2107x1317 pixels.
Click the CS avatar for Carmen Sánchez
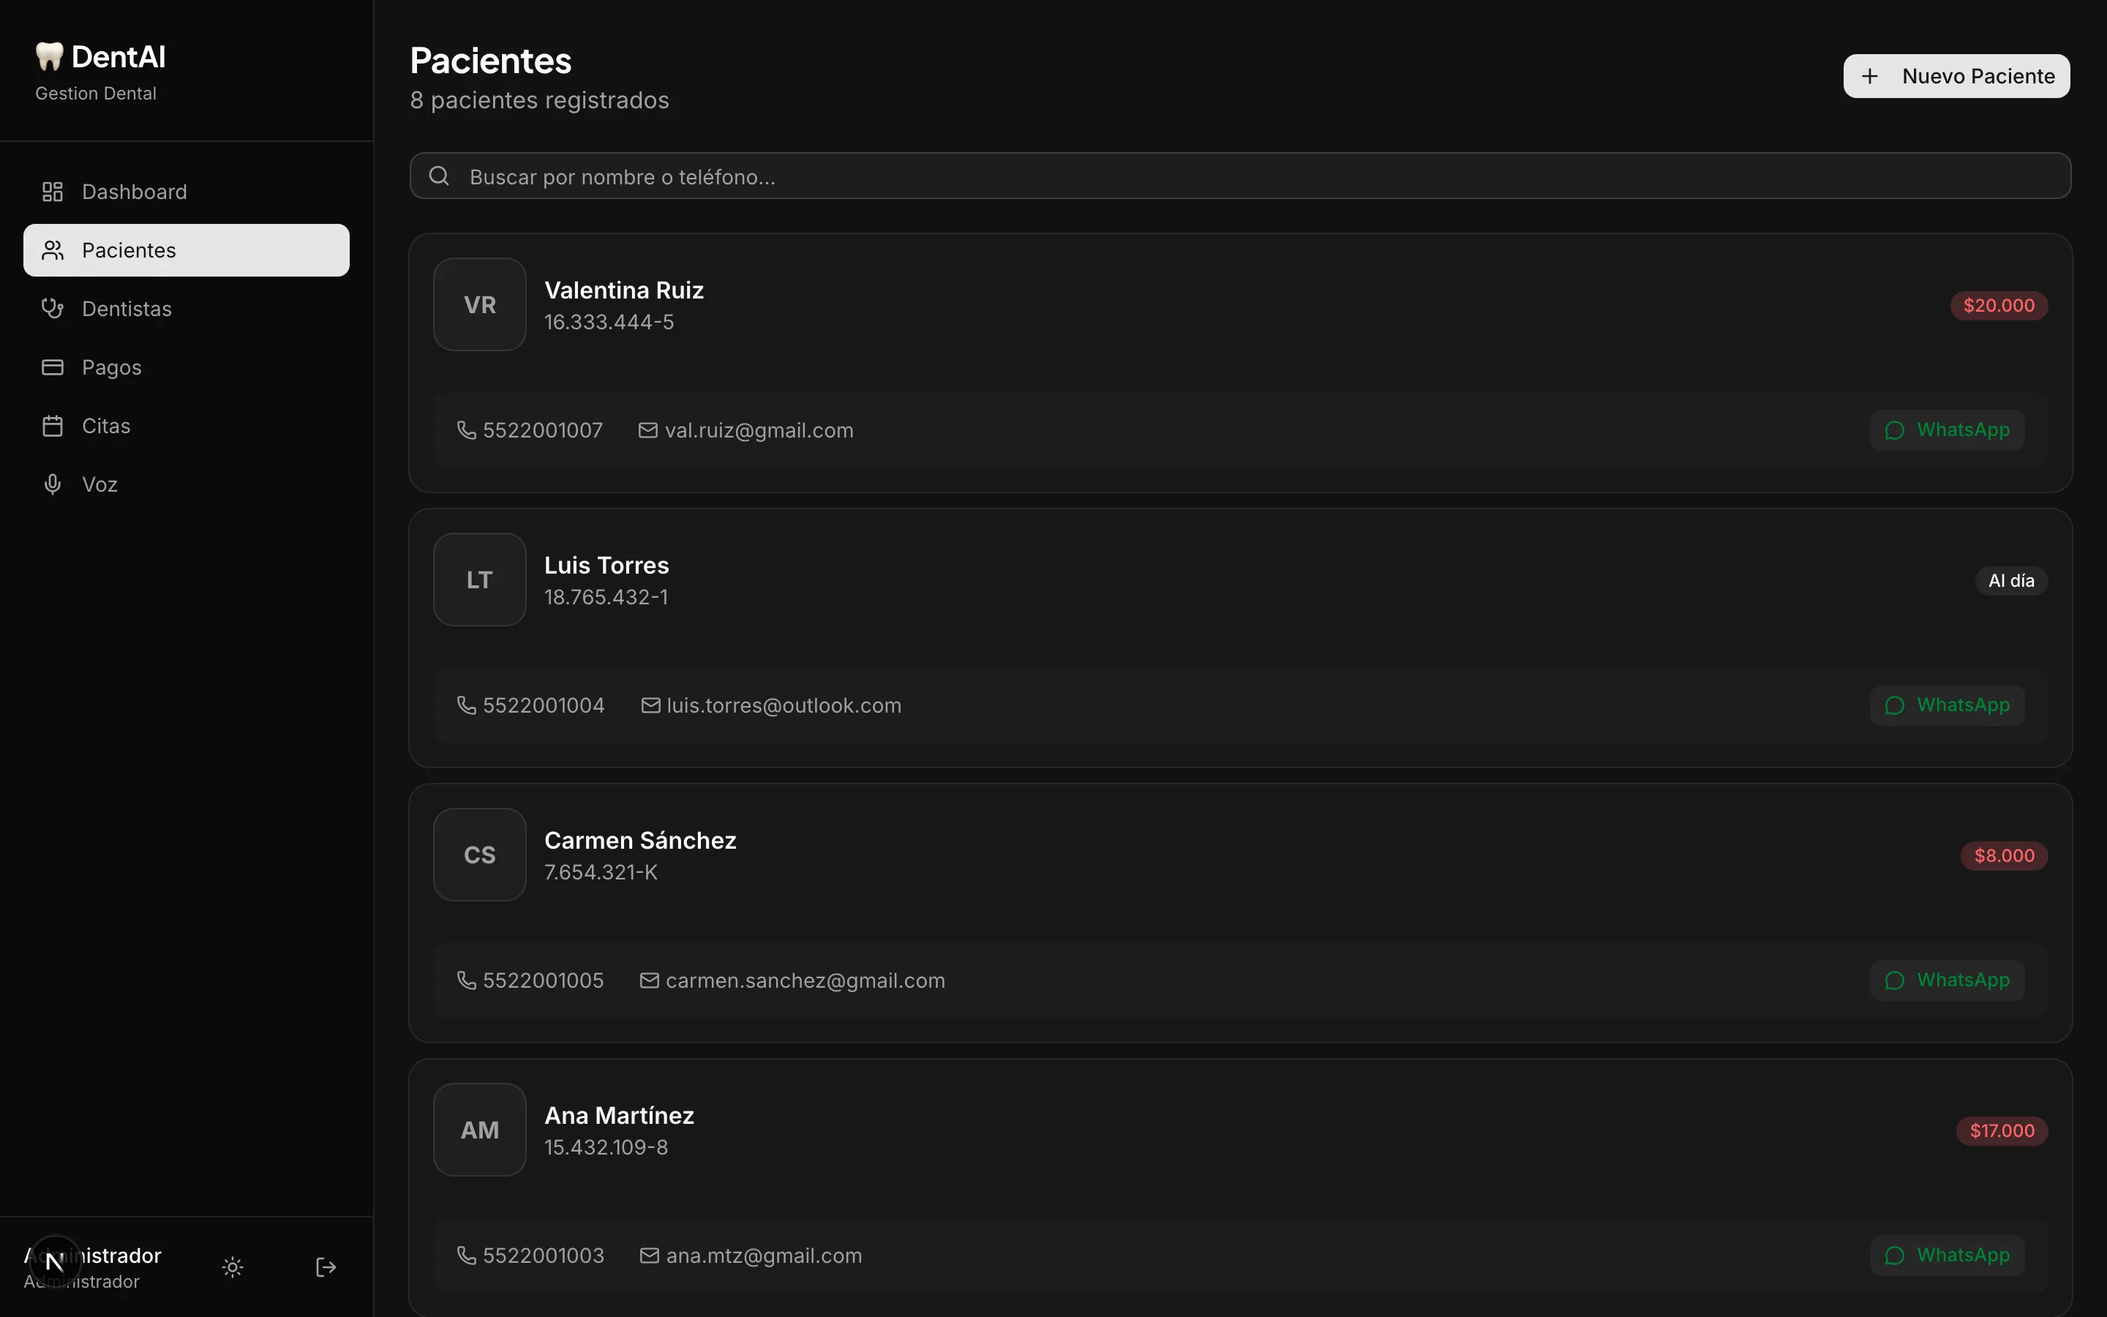coord(480,855)
